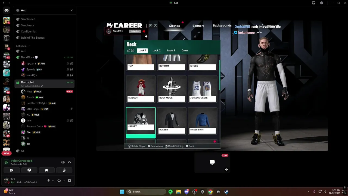
Task: Open the server icon with 7 notifications
Action: point(7,47)
